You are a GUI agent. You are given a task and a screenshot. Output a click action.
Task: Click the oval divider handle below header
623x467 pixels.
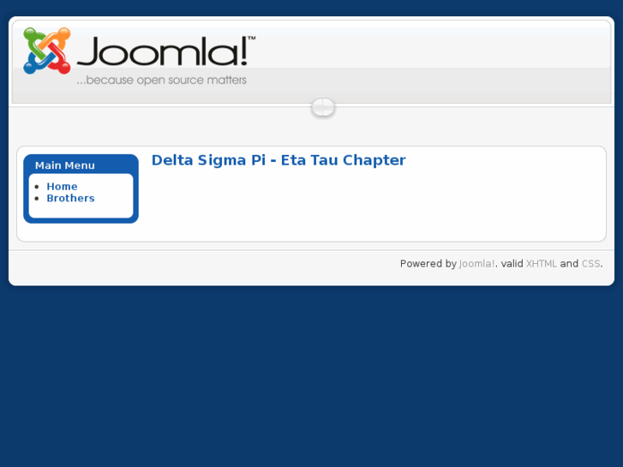pyautogui.click(x=323, y=107)
